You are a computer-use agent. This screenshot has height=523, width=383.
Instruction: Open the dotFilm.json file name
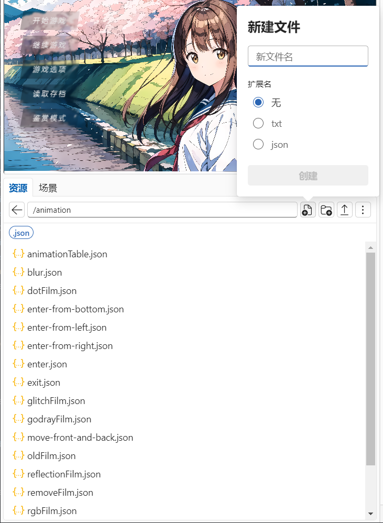(x=52, y=291)
